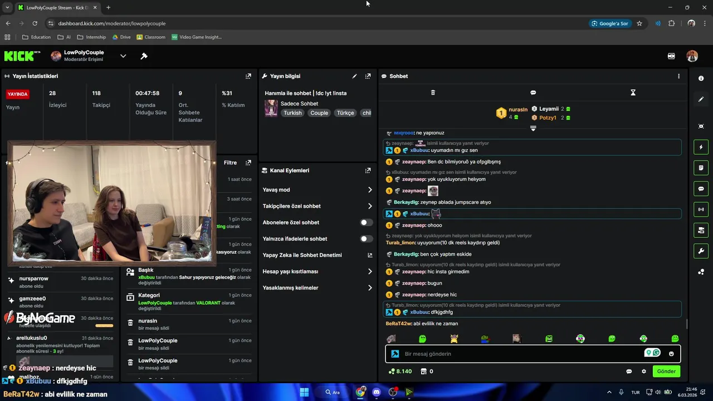Click the chat bubble icon in Sohbet toolbar
Screen dimensions: 713x401
point(533,92)
